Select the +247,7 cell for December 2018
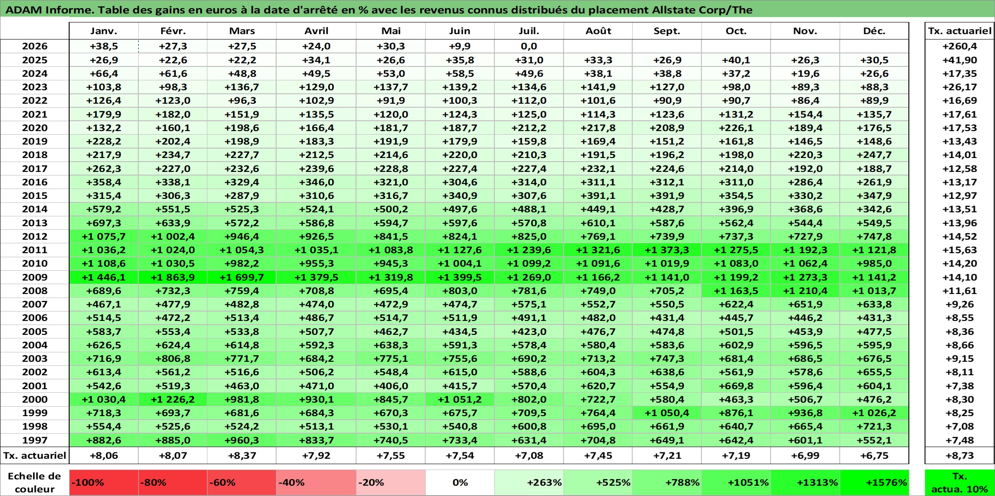 (x=875, y=155)
